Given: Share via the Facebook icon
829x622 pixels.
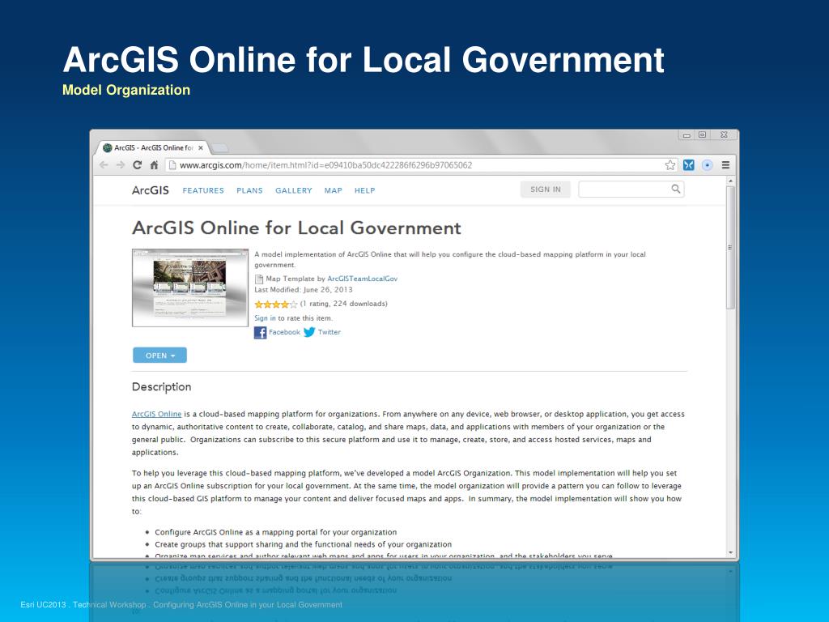Looking at the screenshot, I should click(260, 332).
